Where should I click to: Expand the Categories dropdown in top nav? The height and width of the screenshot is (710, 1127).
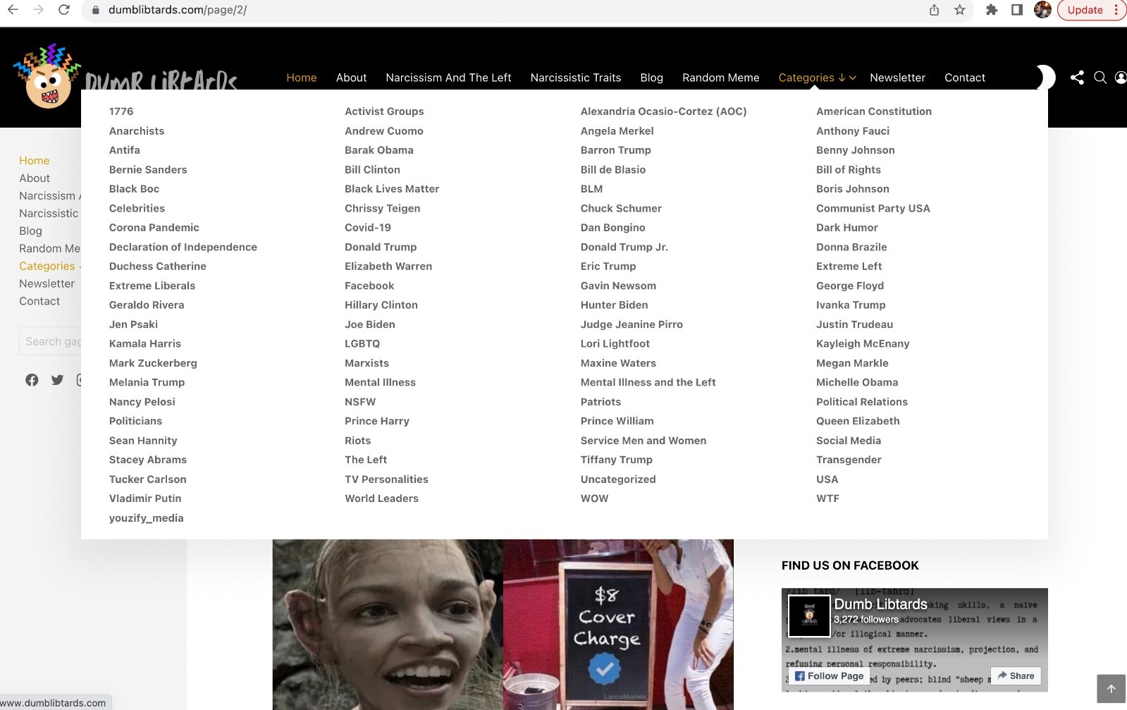(817, 78)
